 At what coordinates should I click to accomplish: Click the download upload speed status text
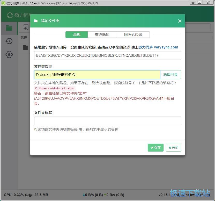(x=103, y=195)
